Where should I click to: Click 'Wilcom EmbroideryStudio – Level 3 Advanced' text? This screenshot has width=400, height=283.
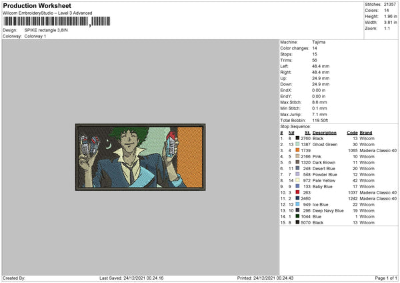click(47, 13)
